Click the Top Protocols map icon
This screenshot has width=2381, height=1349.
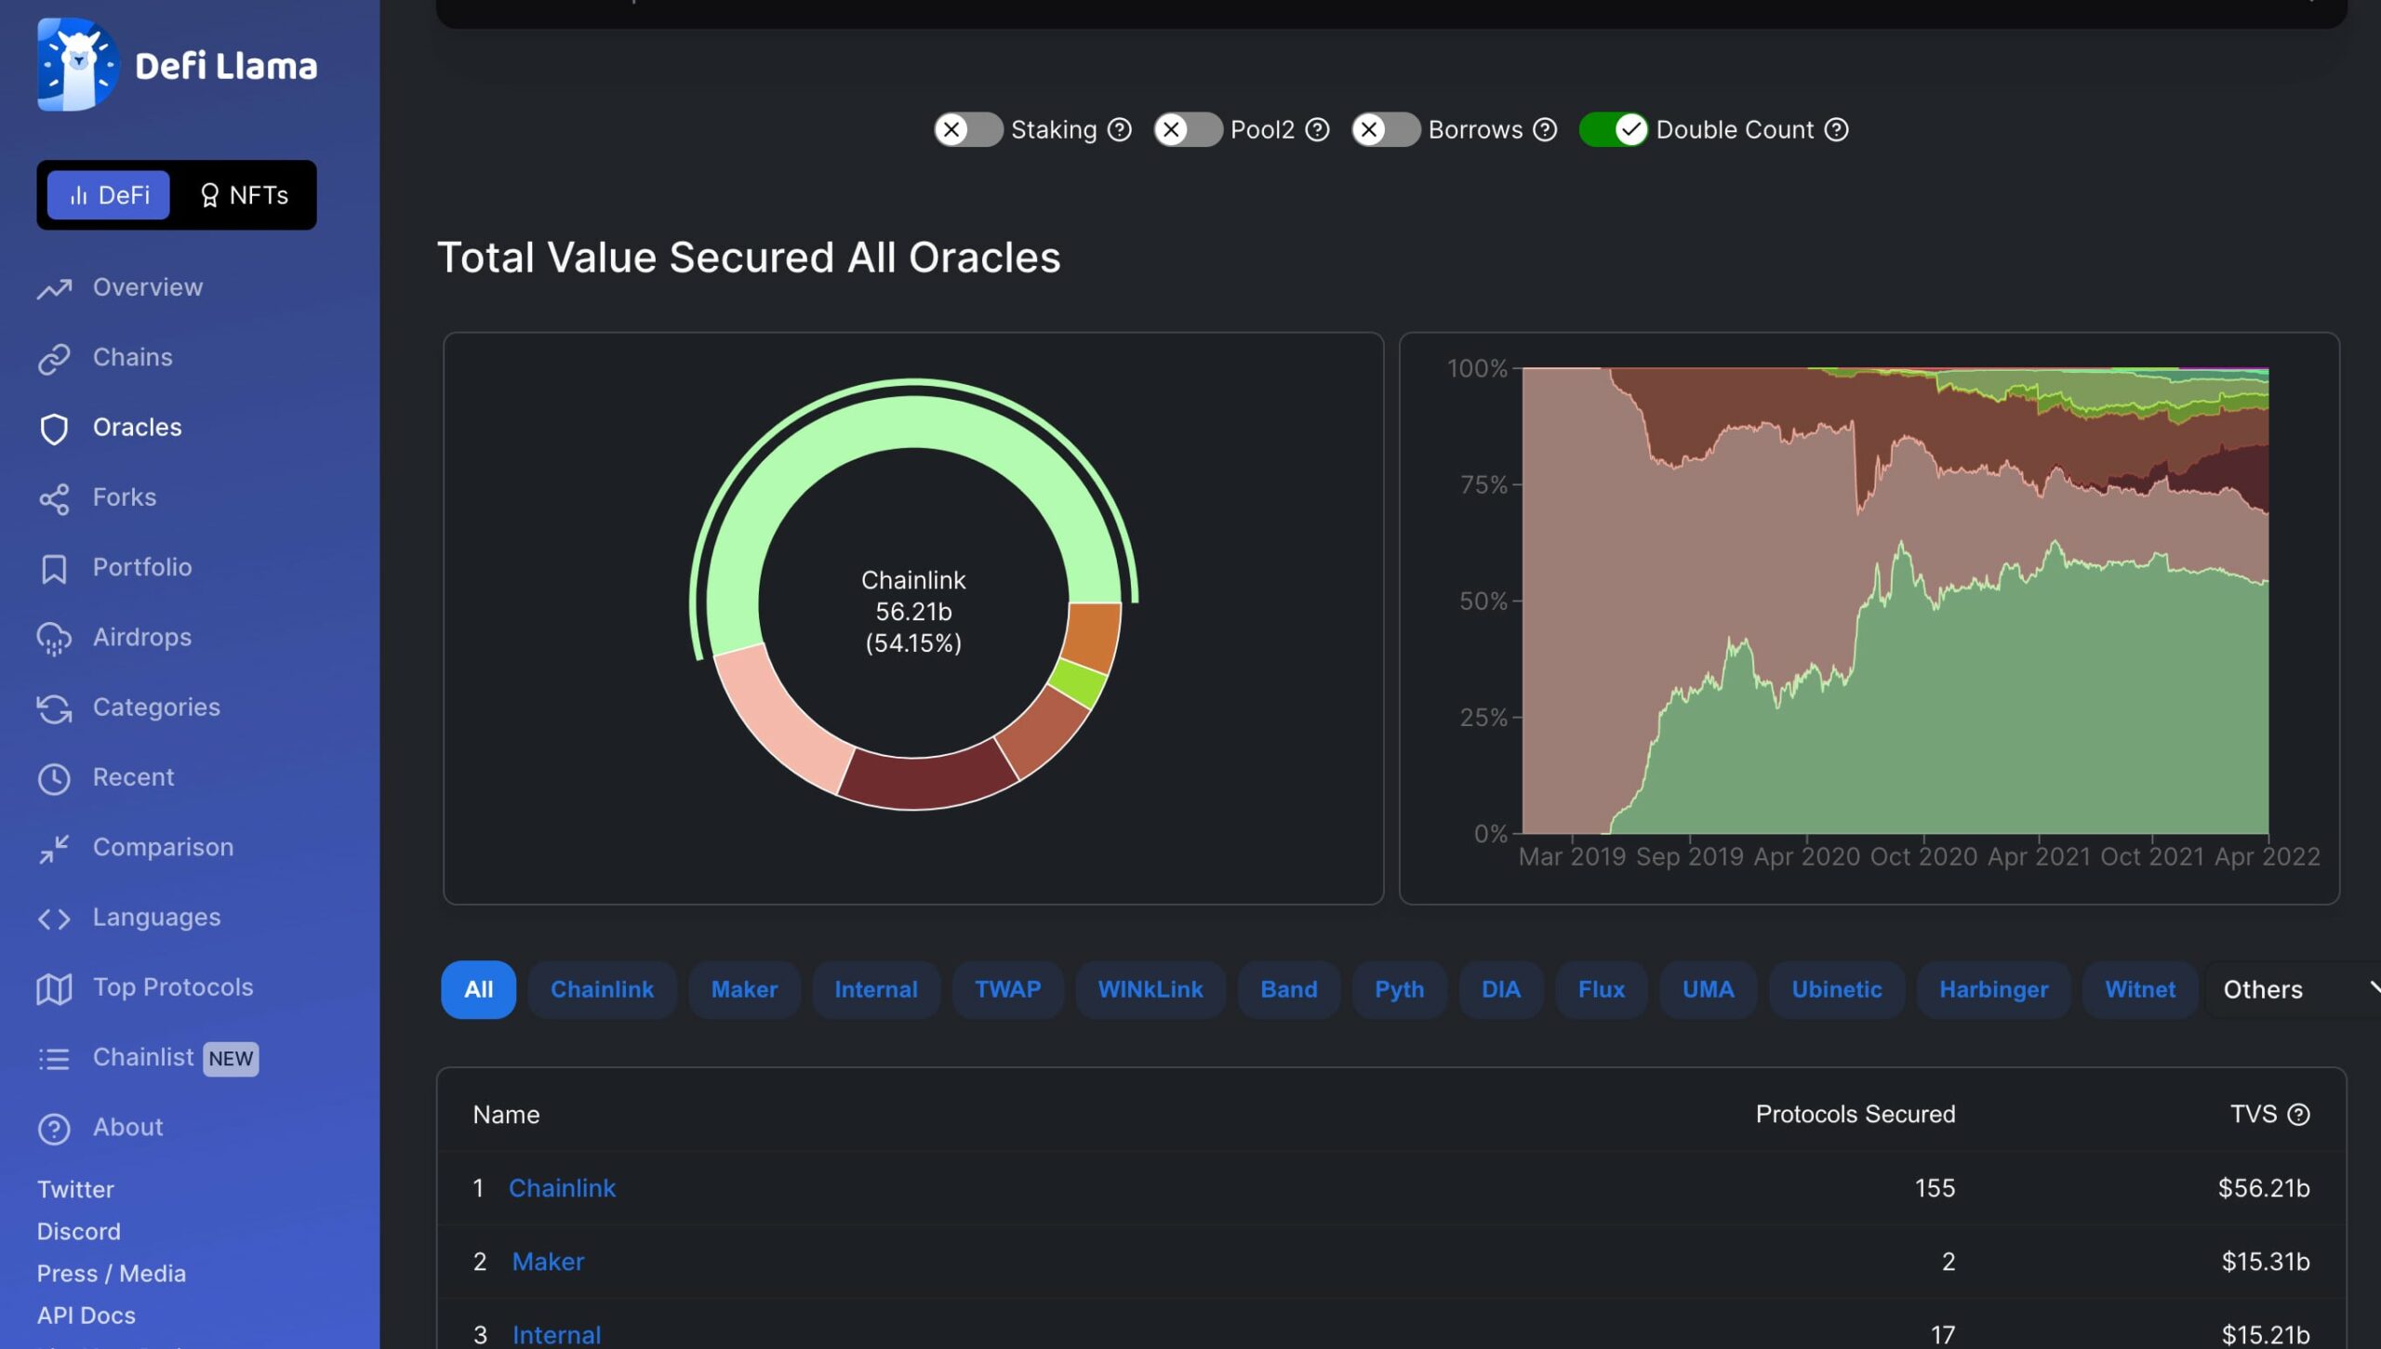pos(54,988)
